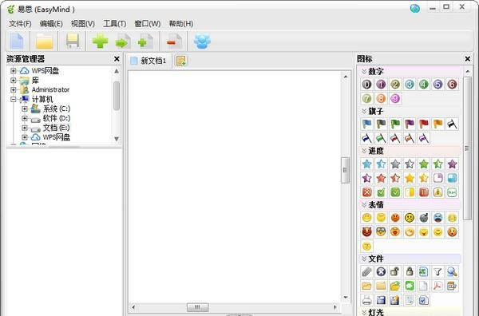Select the yellow warning triangle icon
The height and width of the screenshot is (316, 479).
[x=438, y=192]
